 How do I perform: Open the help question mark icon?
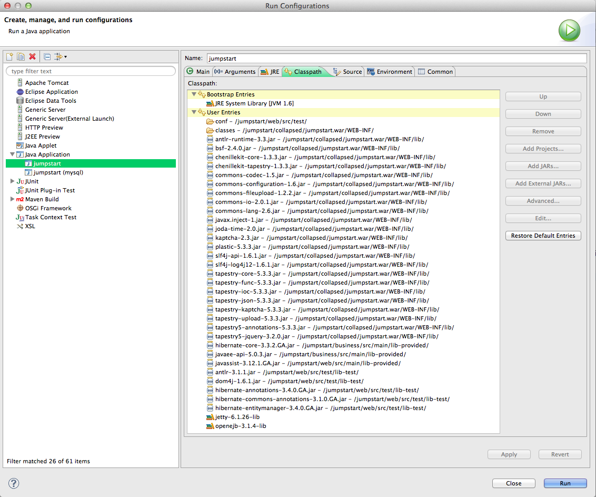14,483
